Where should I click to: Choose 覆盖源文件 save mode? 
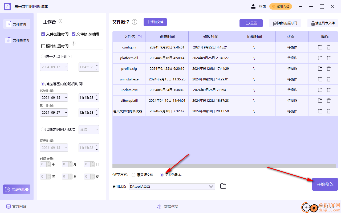(133, 175)
